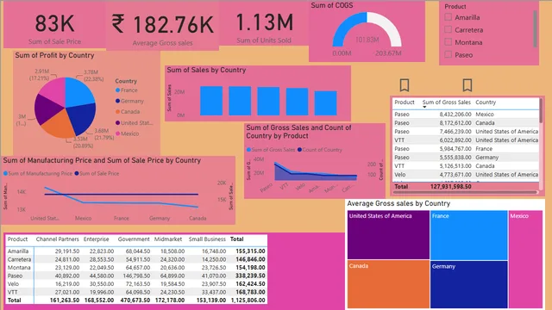The height and width of the screenshot is (310, 552).
Task: Click the 8,432,206.00 gross sales value
Action: coord(455,115)
